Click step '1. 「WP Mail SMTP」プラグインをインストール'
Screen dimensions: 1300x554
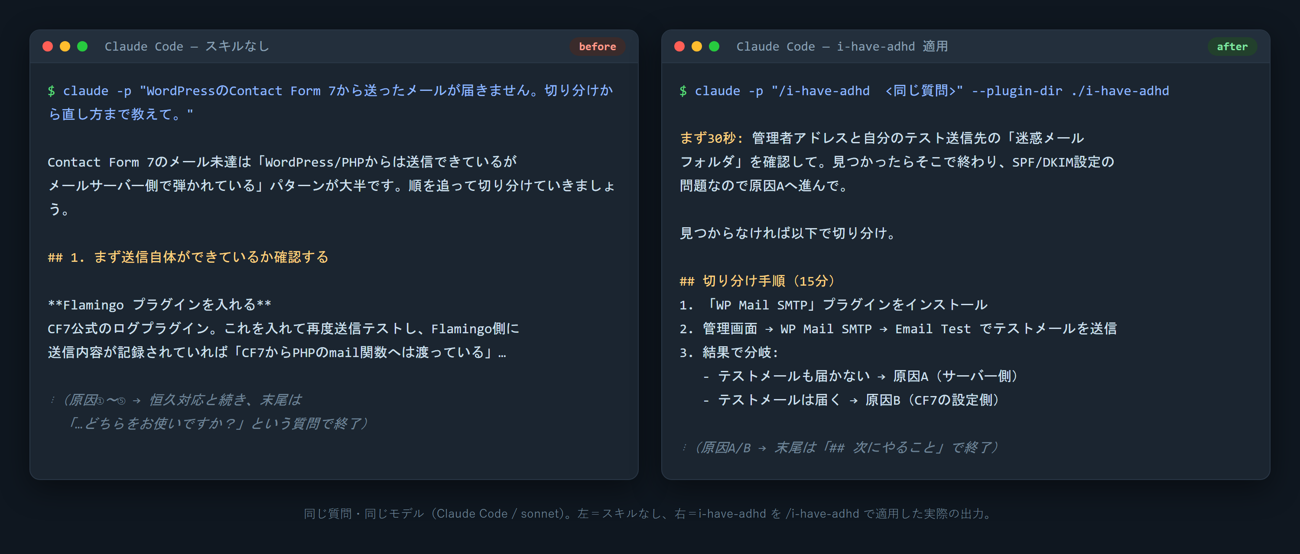833,305
